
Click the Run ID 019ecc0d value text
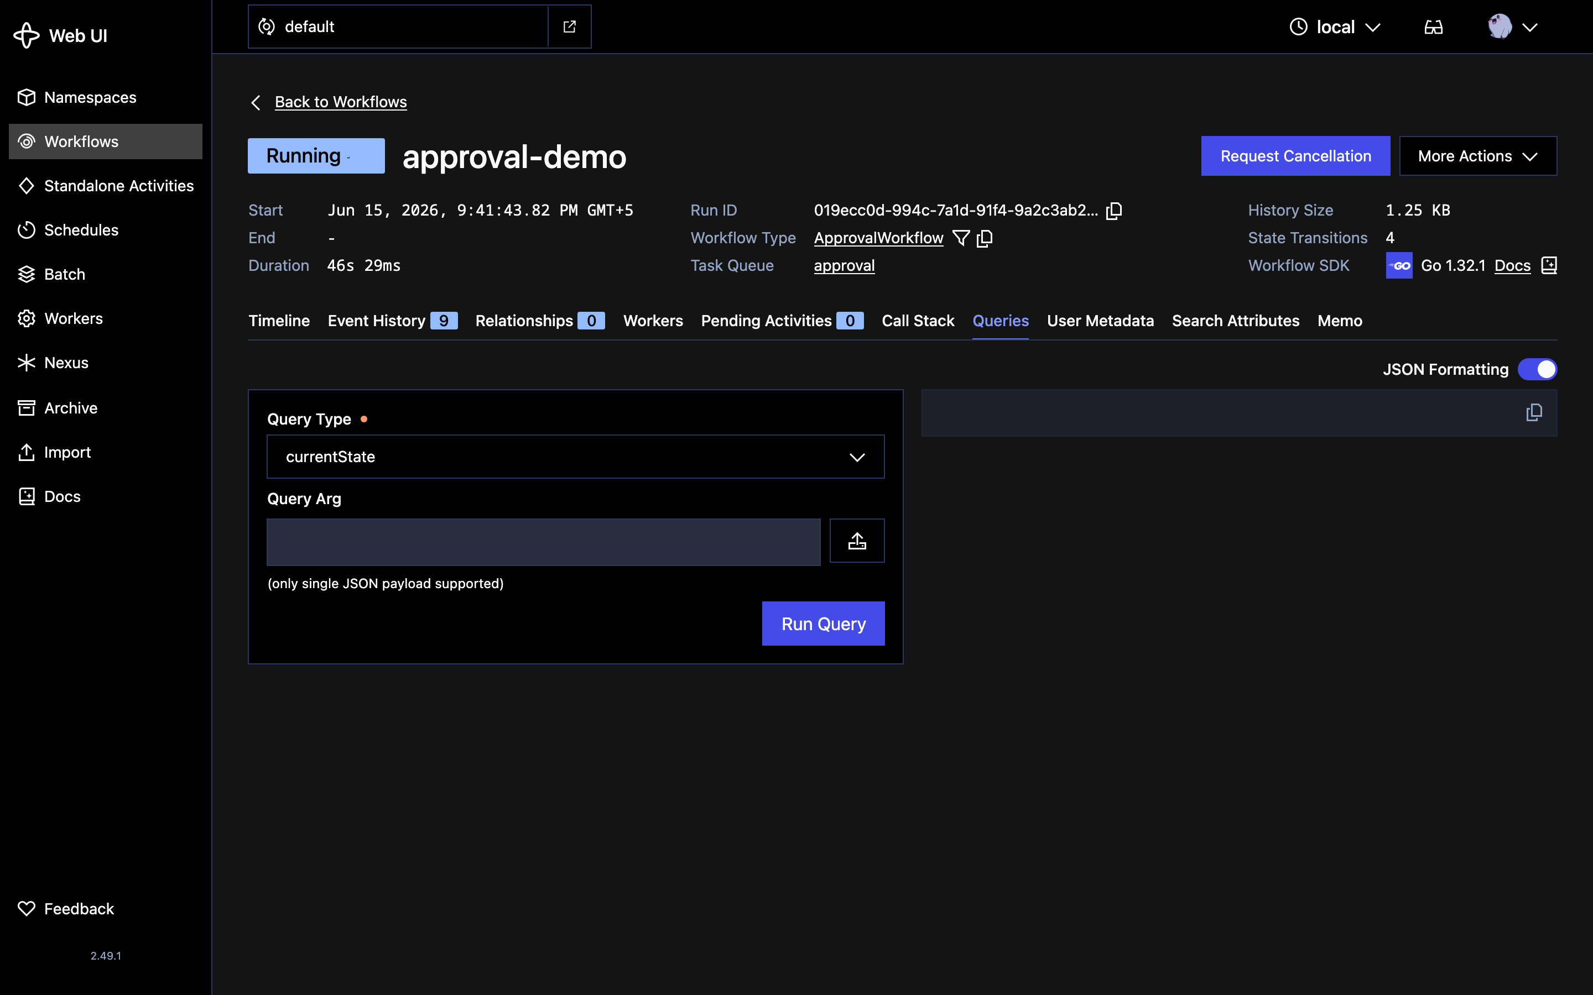[x=956, y=211]
